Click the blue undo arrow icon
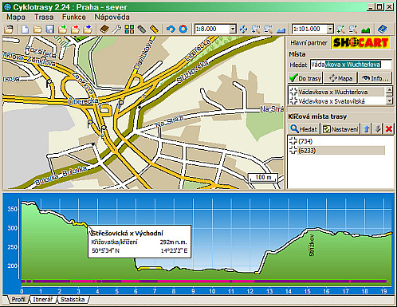Screen dimensions: 397x307 pyautogui.click(x=171, y=29)
